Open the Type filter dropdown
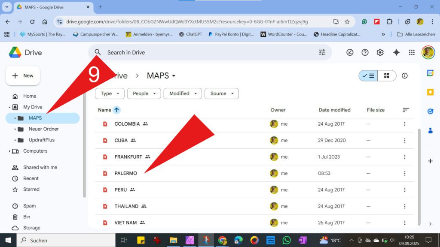440x247 pixels. 109,93
